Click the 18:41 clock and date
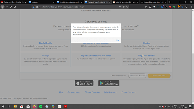Viewport: 194px width, 109px height. (183, 106)
